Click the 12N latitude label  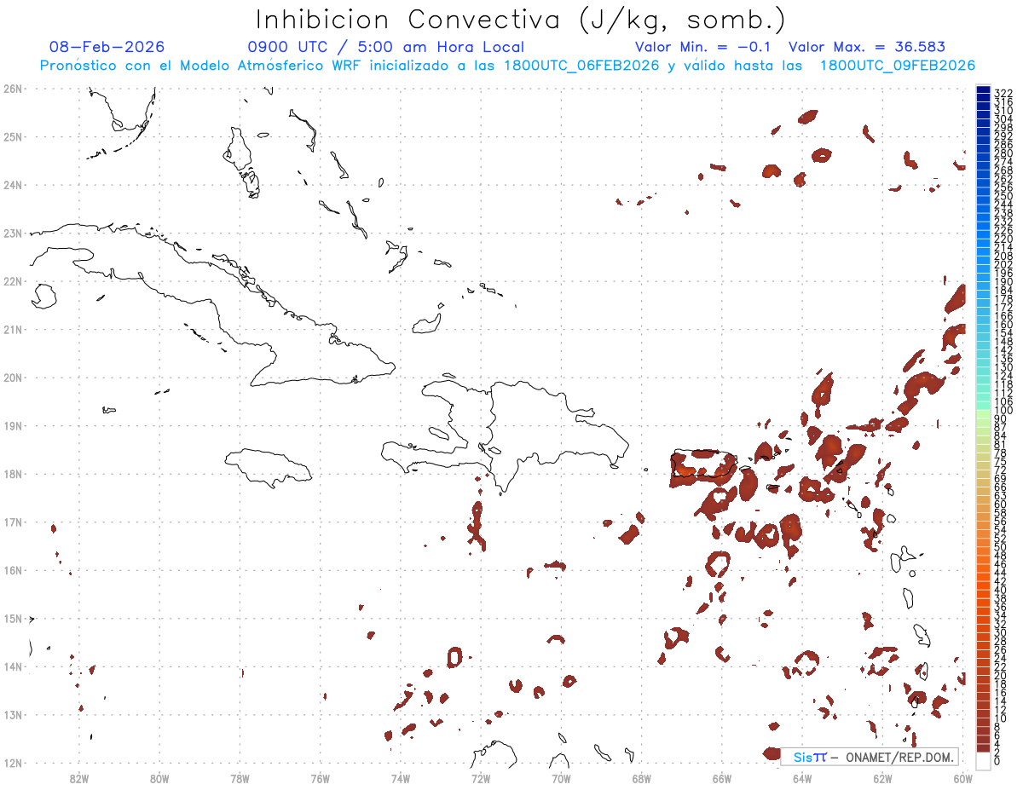pyautogui.click(x=12, y=763)
